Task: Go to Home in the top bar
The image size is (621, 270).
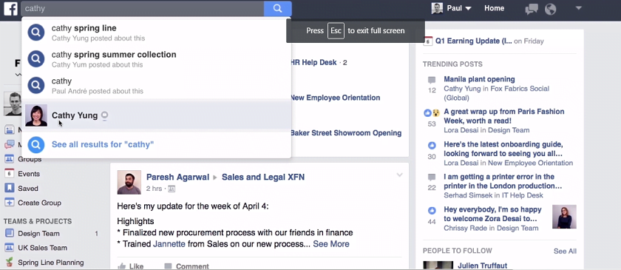Action: [x=494, y=8]
